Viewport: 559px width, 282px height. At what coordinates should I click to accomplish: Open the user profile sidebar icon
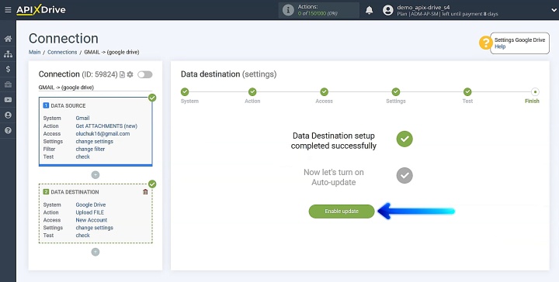(8, 115)
